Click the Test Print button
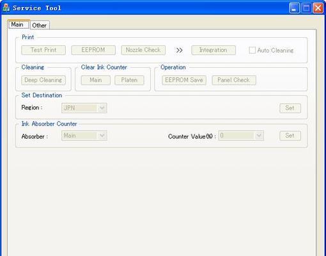 point(43,50)
